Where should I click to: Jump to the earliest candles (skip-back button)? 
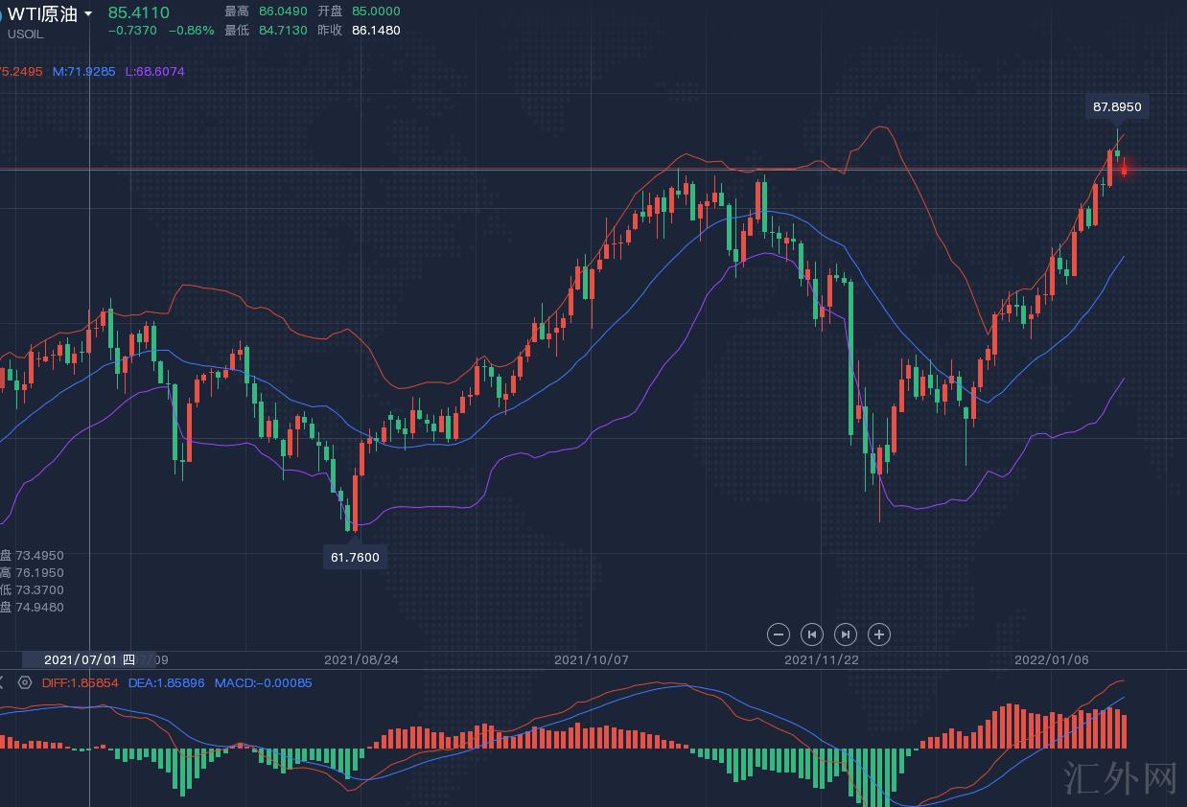[812, 634]
